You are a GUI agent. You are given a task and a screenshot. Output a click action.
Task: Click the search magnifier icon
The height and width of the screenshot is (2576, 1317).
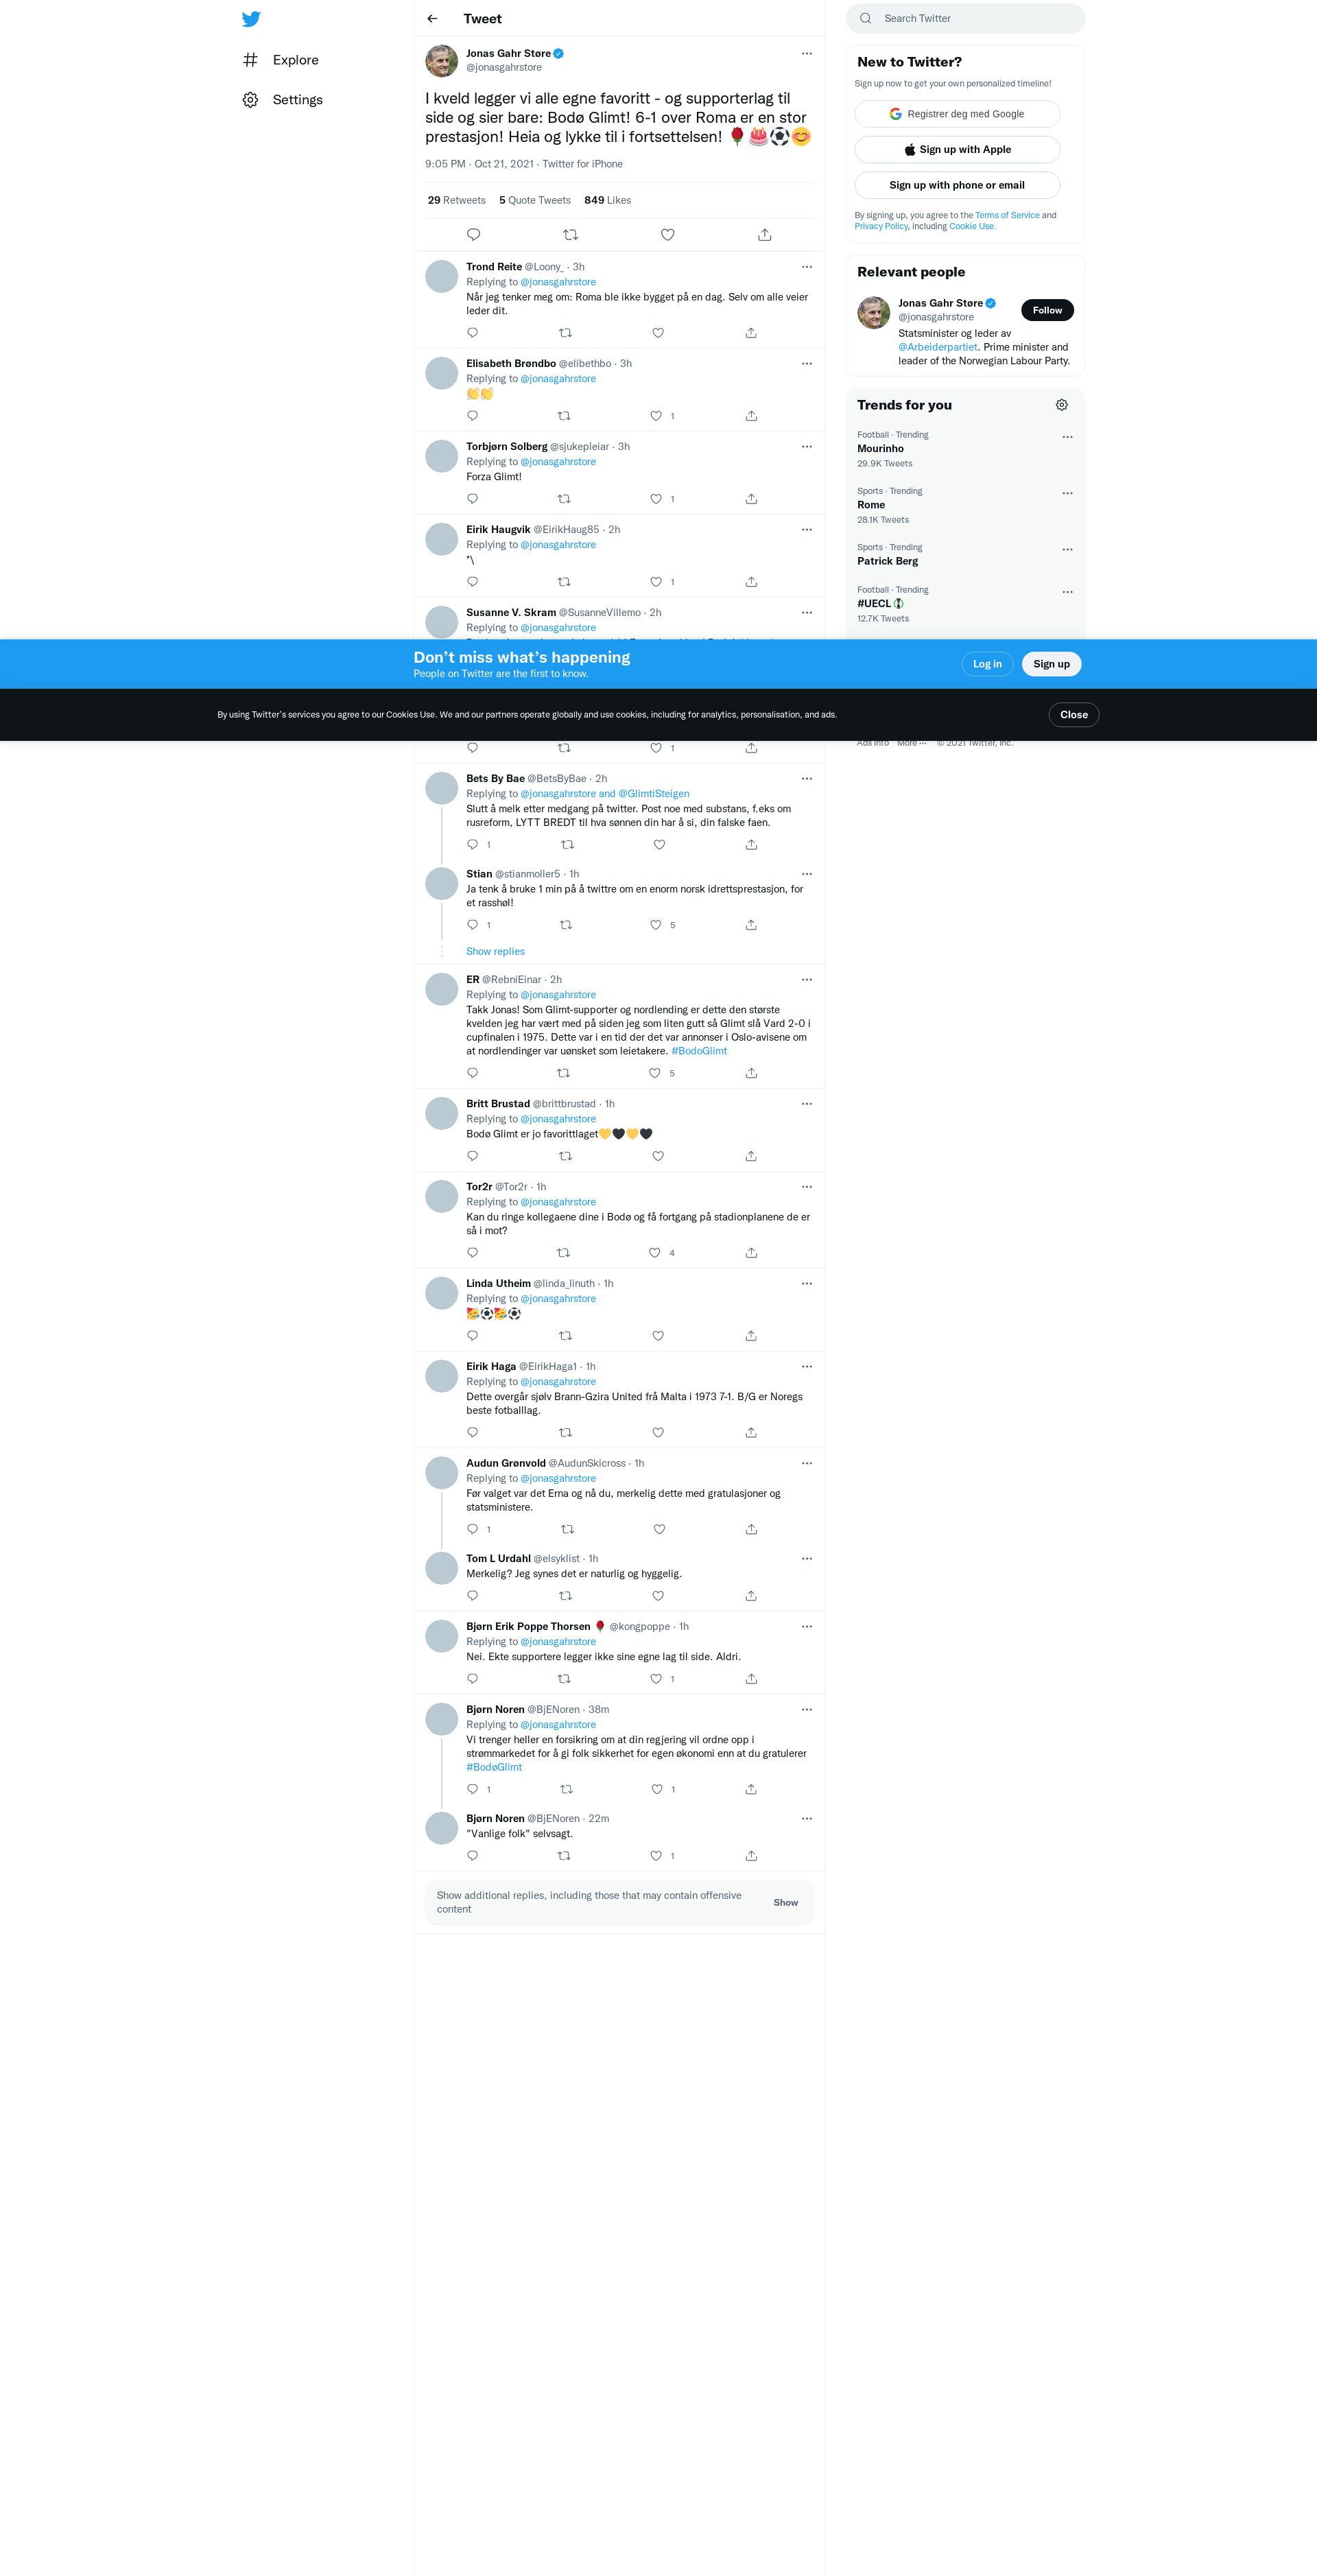[x=866, y=18]
